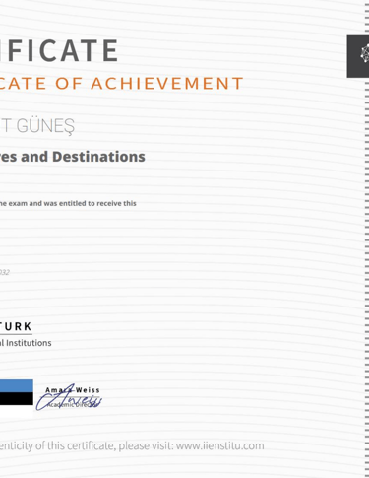
Task: Select the bold 'TURK' name text
Action: pos(16,326)
